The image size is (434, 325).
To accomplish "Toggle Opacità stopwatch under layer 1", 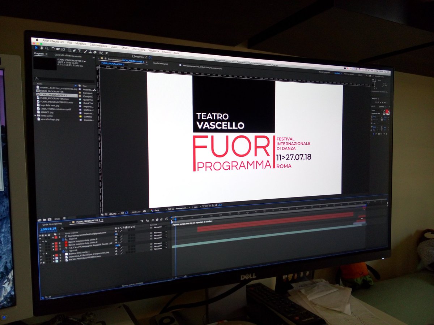I will pyautogui.click(x=63, y=240).
